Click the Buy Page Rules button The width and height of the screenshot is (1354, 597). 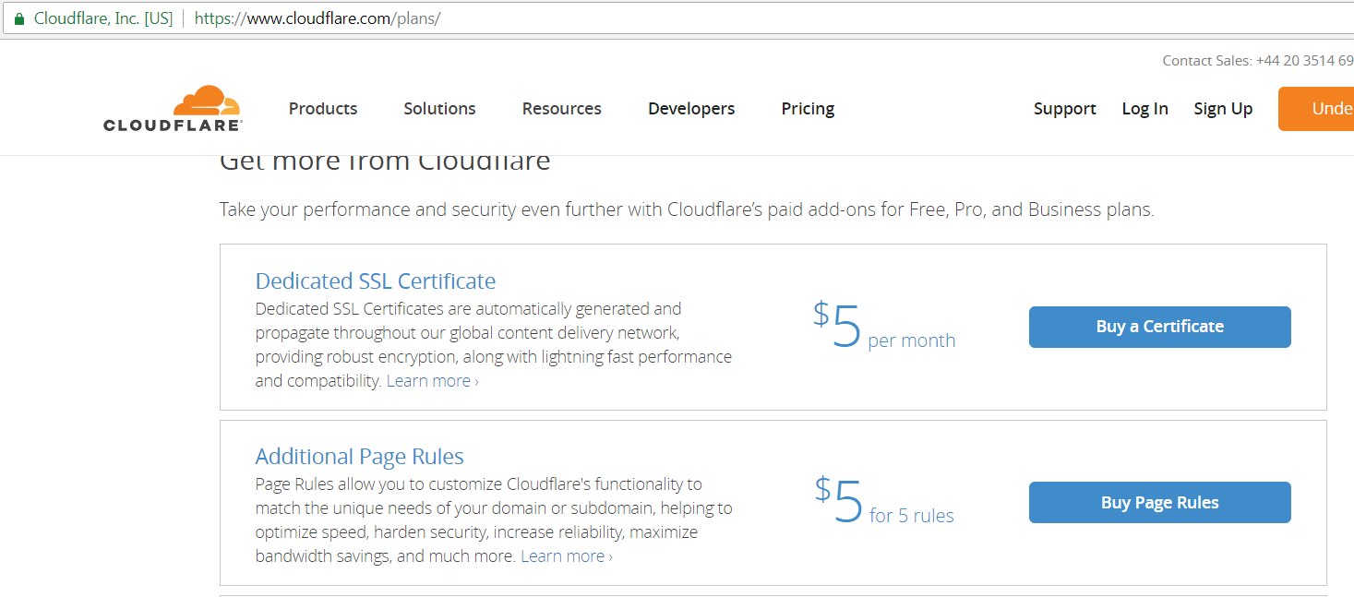click(1160, 503)
